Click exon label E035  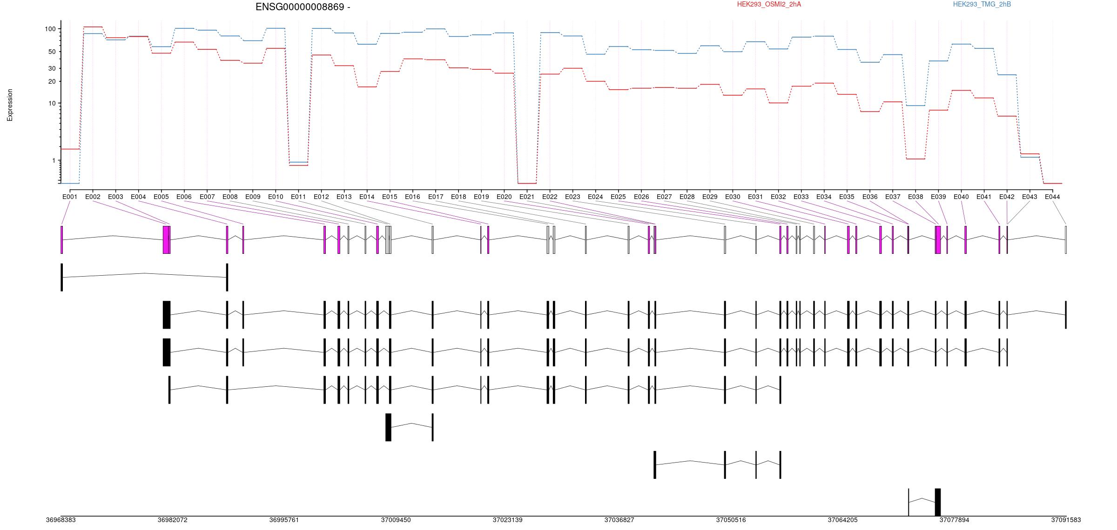[x=847, y=197]
